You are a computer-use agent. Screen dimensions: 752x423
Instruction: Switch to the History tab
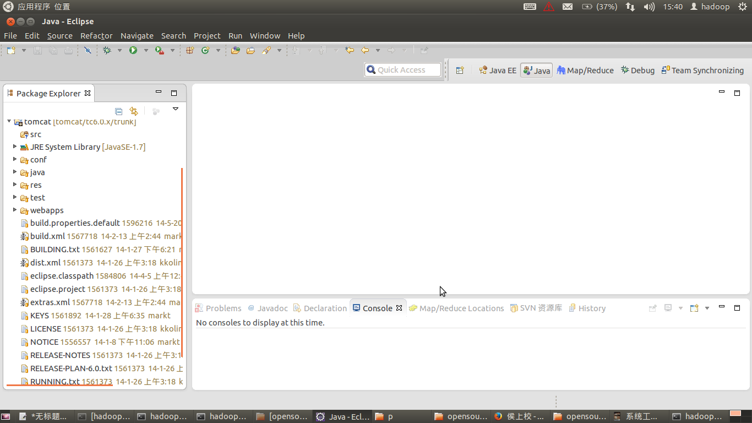587,308
